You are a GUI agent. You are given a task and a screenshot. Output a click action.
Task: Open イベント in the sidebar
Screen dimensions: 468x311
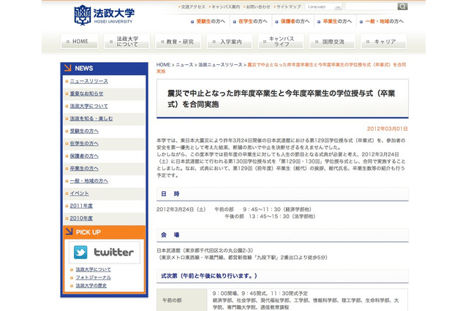pos(79,193)
